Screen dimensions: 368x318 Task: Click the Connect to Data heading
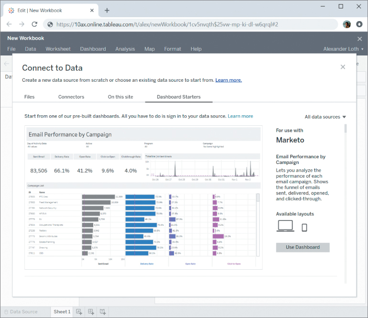click(53, 68)
